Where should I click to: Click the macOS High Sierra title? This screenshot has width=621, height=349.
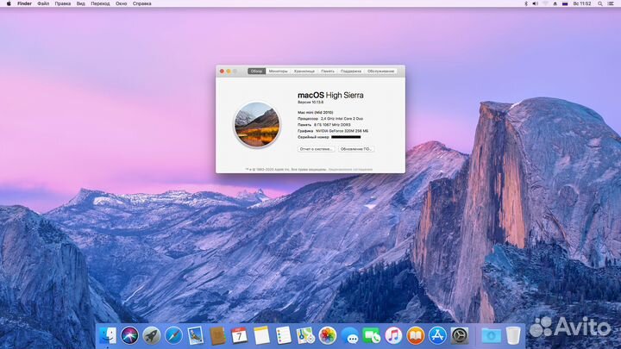point(330,95)
